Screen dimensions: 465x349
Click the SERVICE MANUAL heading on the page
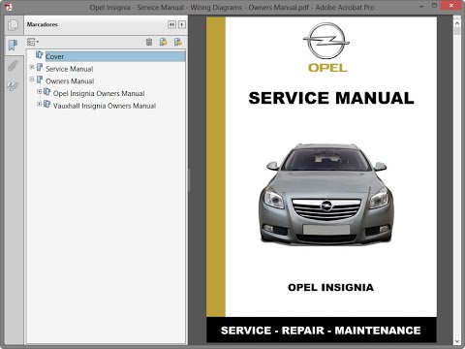(331, 98)
